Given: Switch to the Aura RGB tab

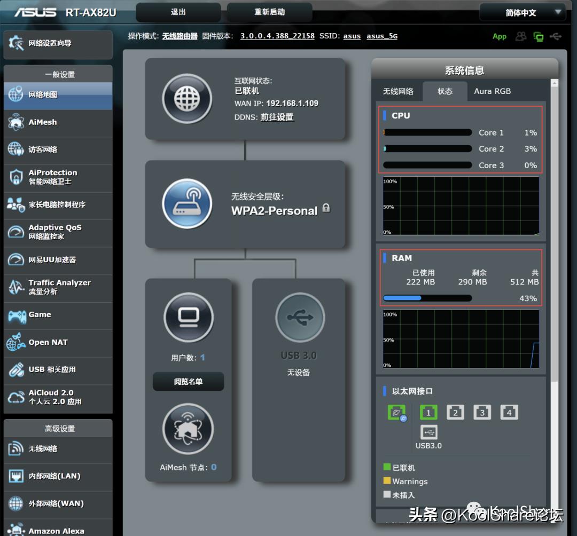Looking at the screenshot, I should [x=492, y=91].
